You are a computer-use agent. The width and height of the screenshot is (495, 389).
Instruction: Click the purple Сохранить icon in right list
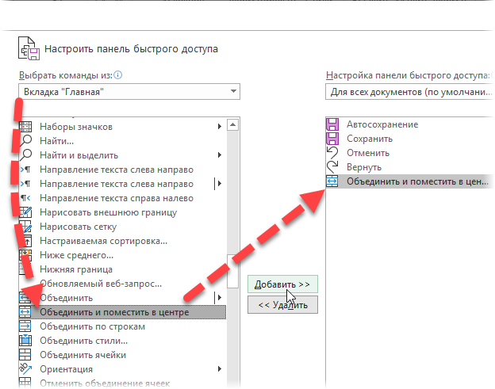332,139
